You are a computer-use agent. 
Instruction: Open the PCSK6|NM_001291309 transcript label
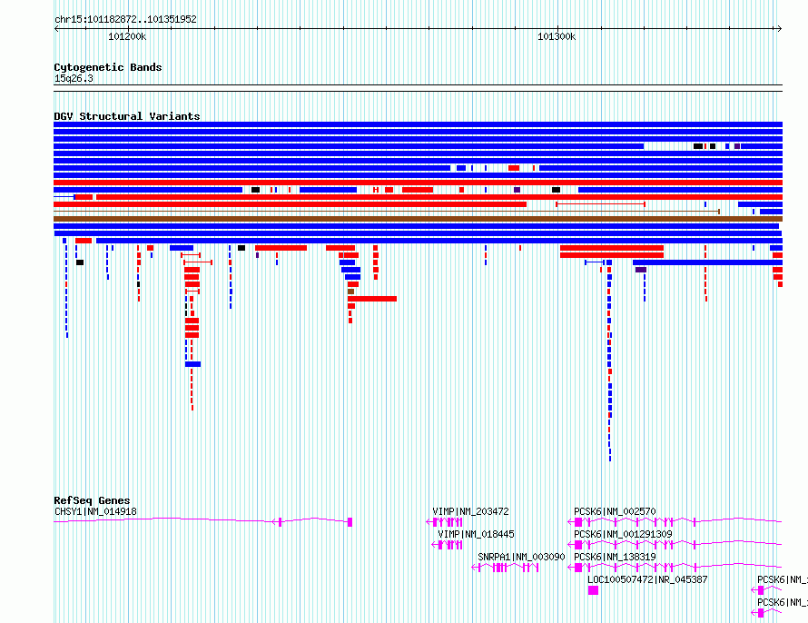pyautogui.click(x=623, y=534)
